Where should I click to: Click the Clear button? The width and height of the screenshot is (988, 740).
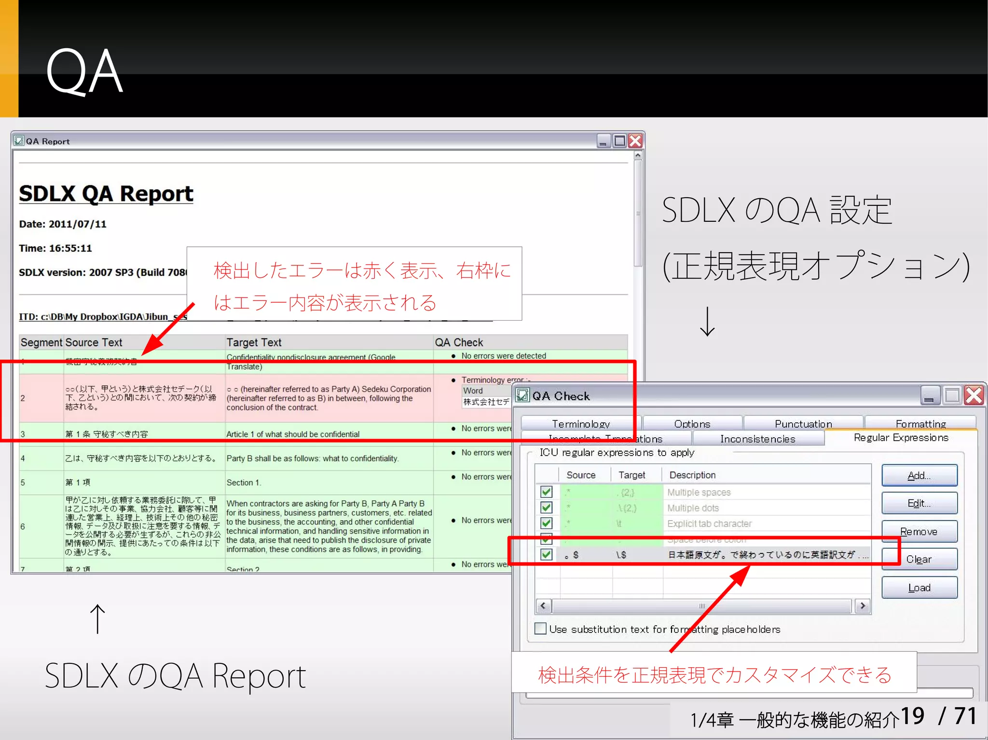919,559
